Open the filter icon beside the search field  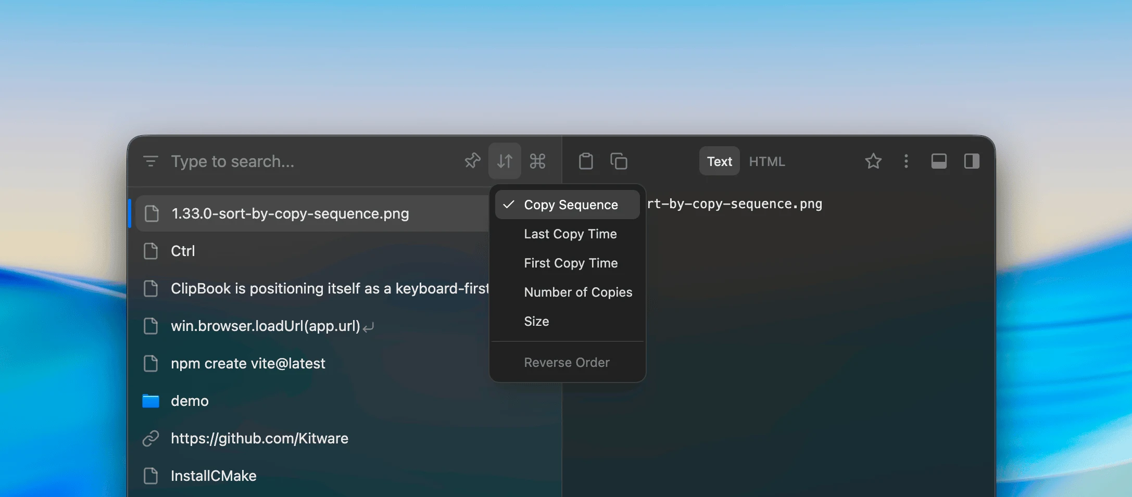pos(150,161)
